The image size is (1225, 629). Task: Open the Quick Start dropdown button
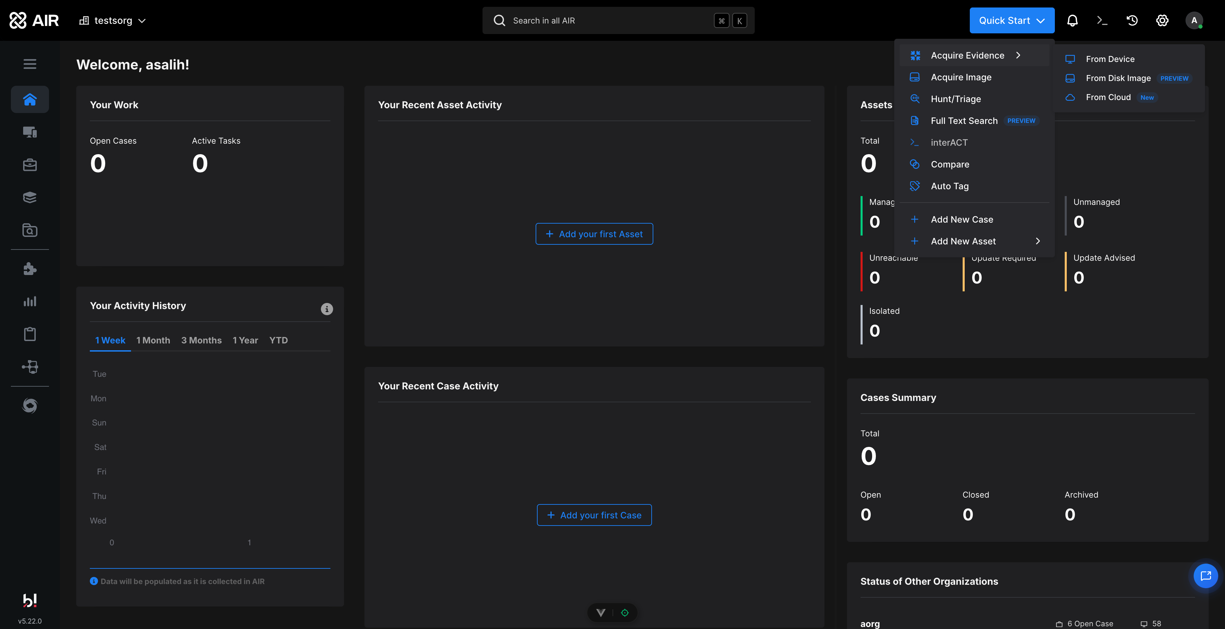[x=1012, y=20]
